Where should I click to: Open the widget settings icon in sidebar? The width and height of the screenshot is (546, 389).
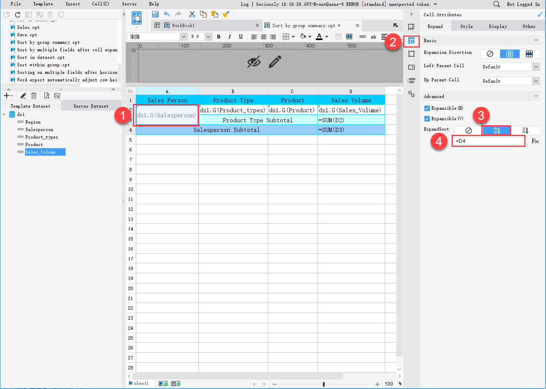[411, 67]
